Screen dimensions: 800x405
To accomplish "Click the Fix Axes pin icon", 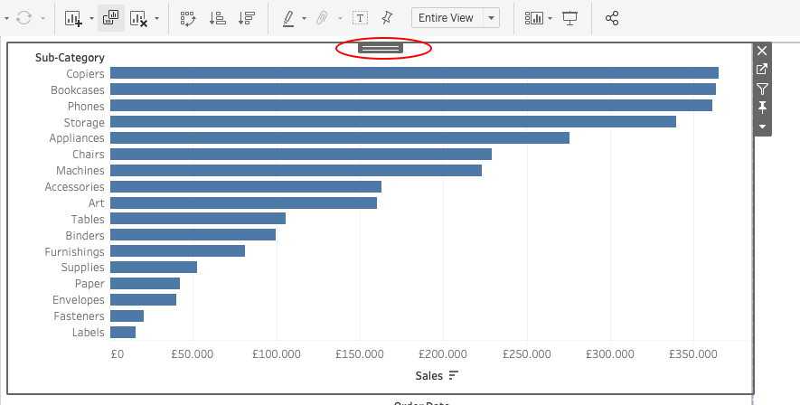I will tap(387, 18).
